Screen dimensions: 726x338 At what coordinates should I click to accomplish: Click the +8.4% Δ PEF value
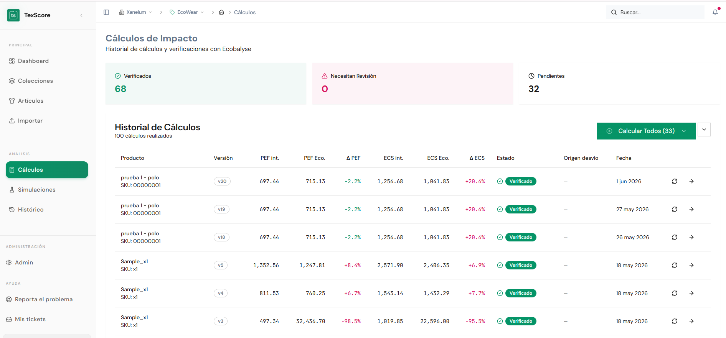[353, 265]
